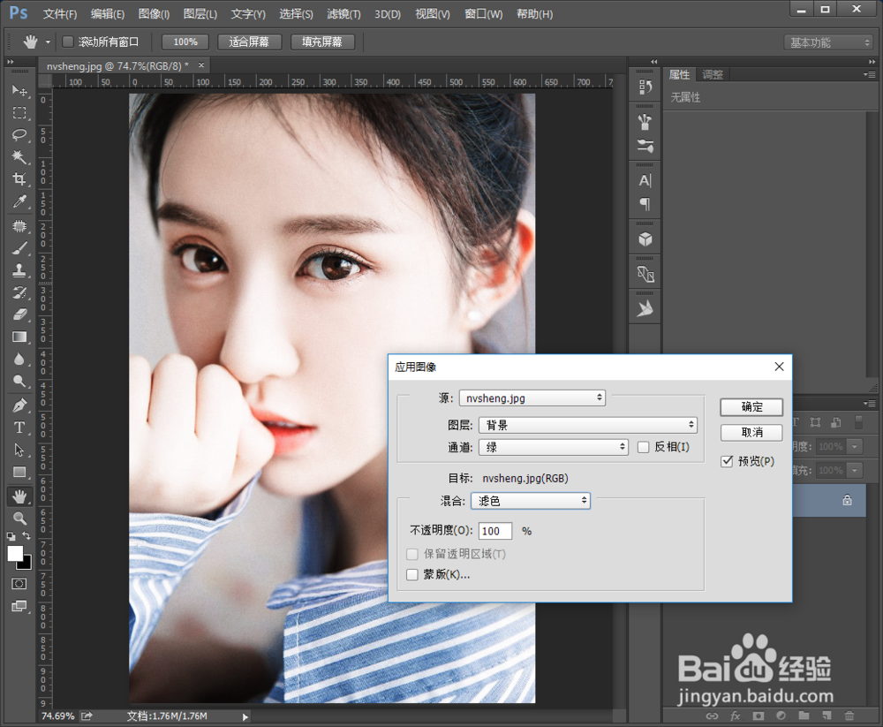Select the Rectangle shape tool
This screenshot has width=883, height=727.
[x=19, y=473]
